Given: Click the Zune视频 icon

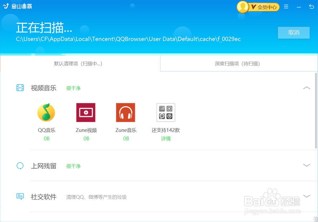Looking at the screenshot, I should point(86,112).
